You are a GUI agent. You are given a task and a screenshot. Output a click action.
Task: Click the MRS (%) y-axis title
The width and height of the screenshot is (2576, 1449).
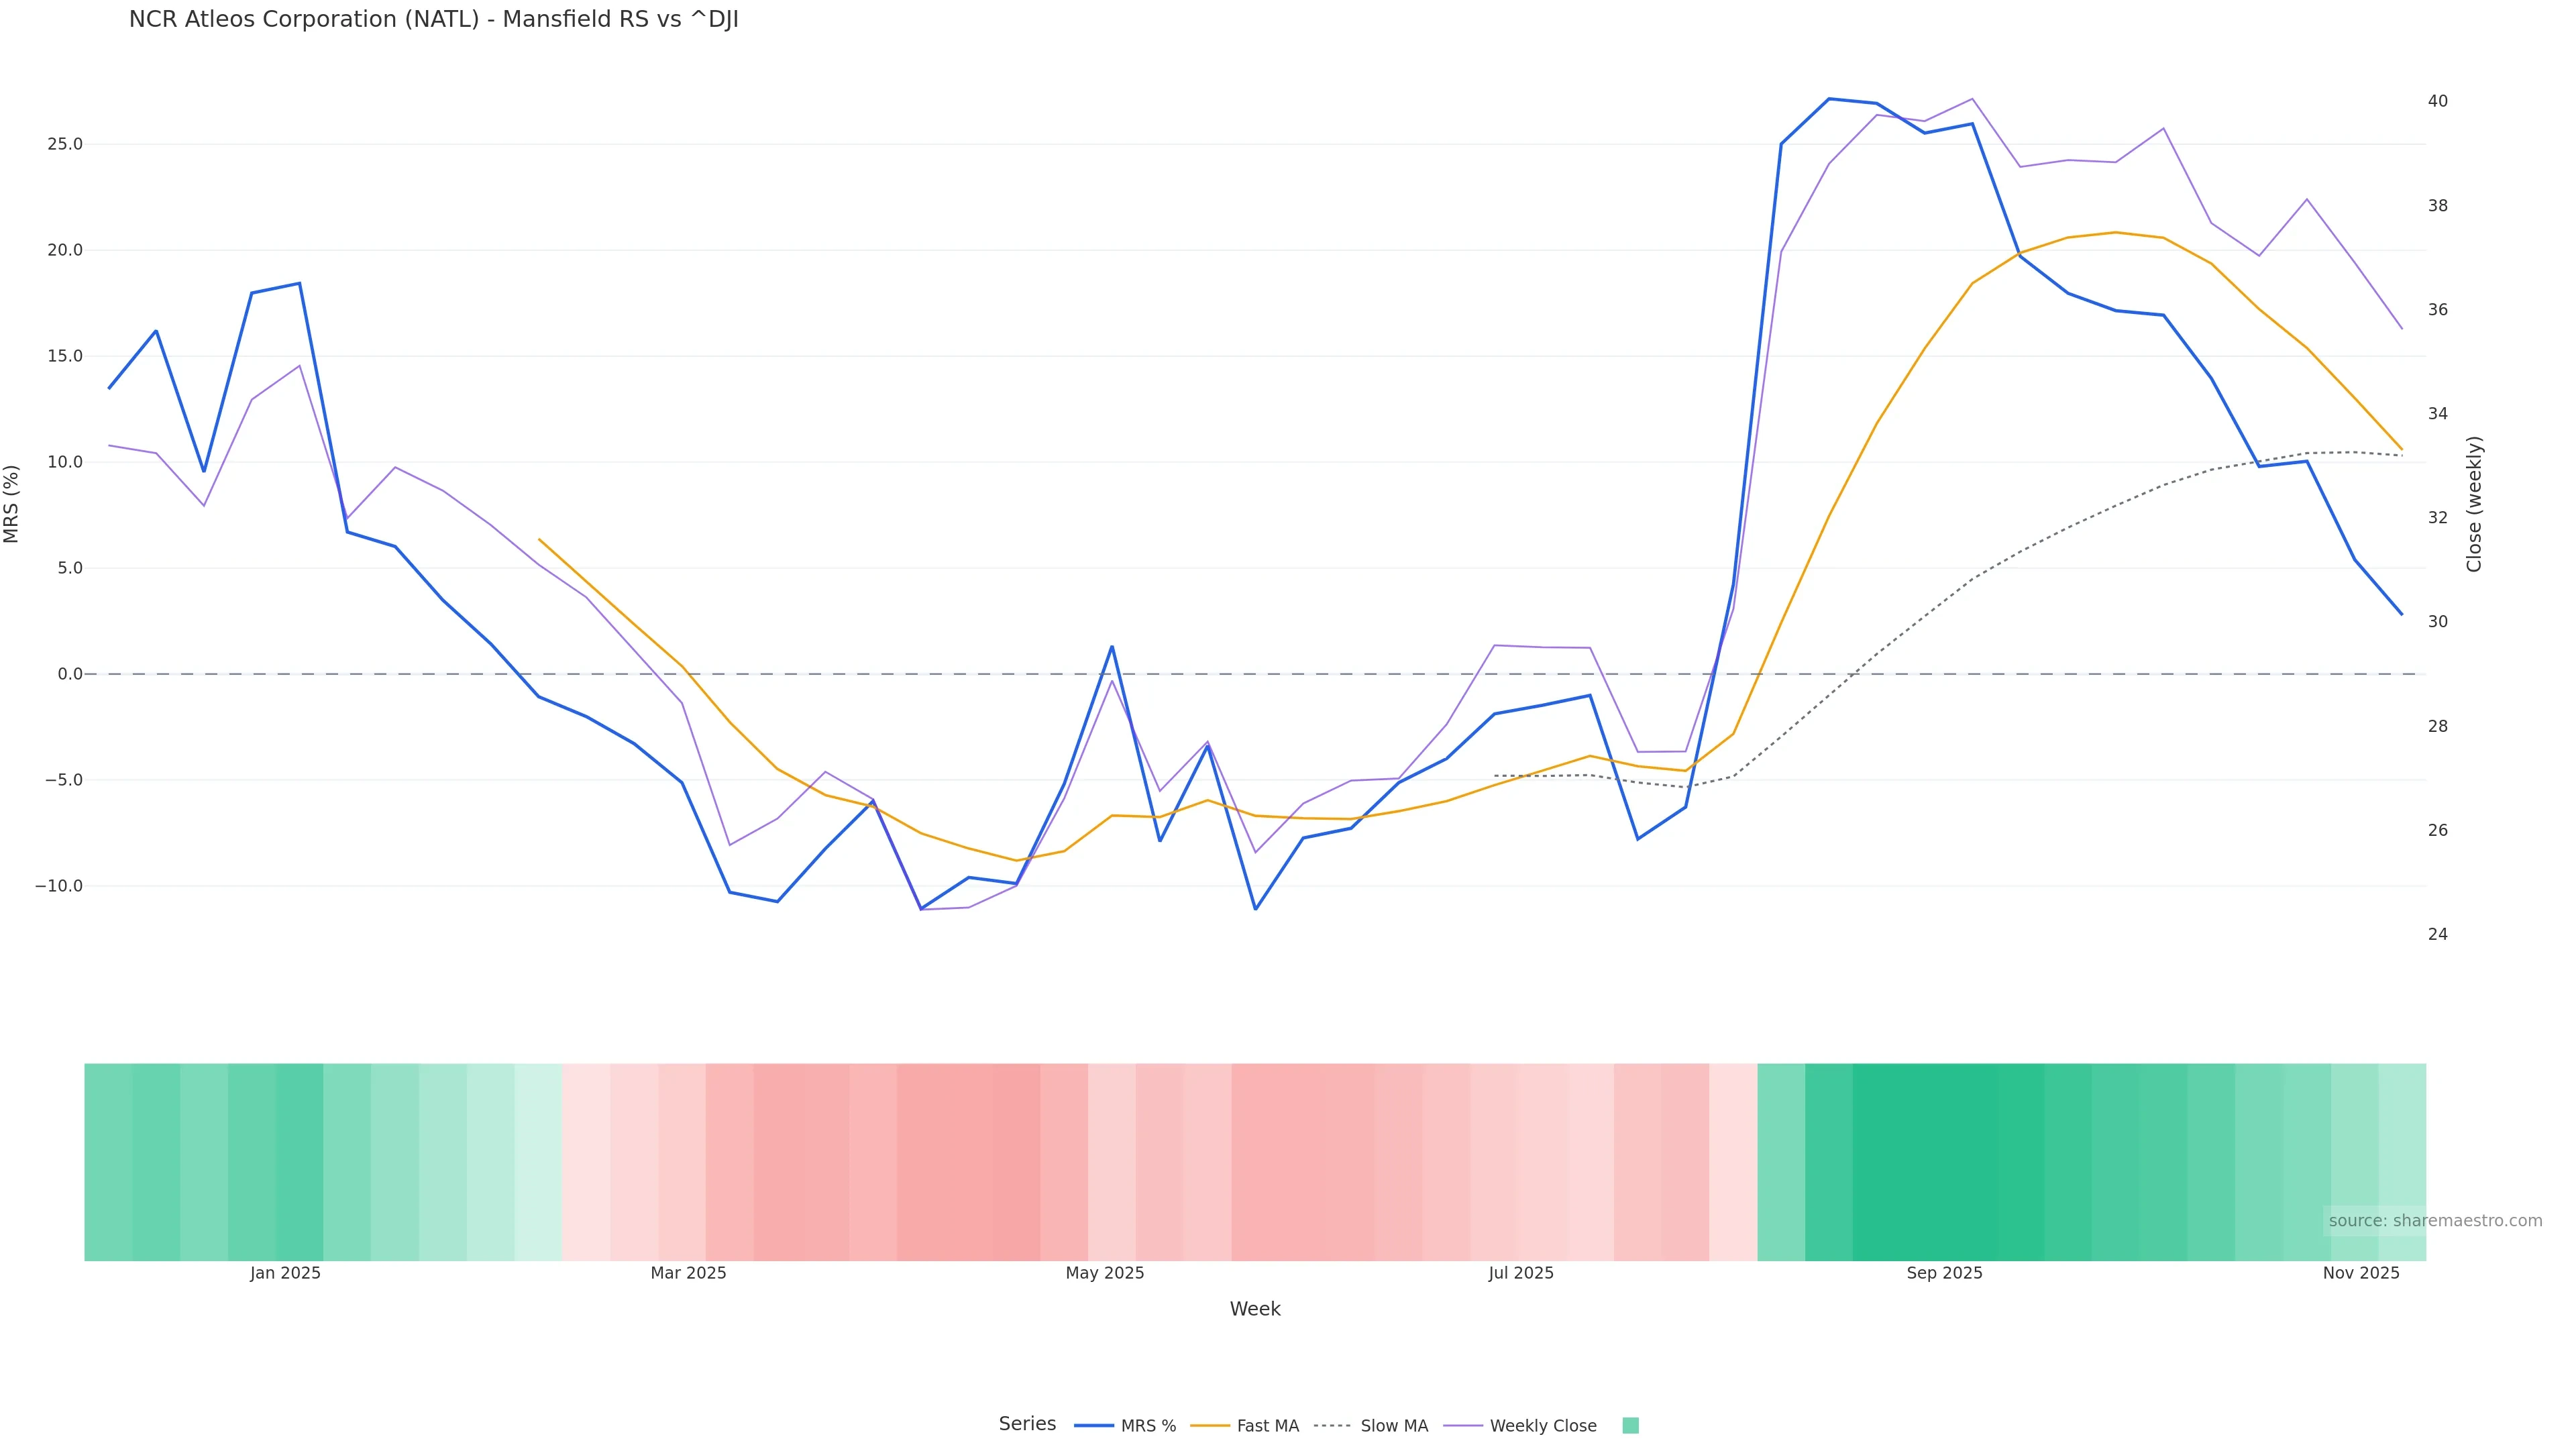[x=12, y=504]
